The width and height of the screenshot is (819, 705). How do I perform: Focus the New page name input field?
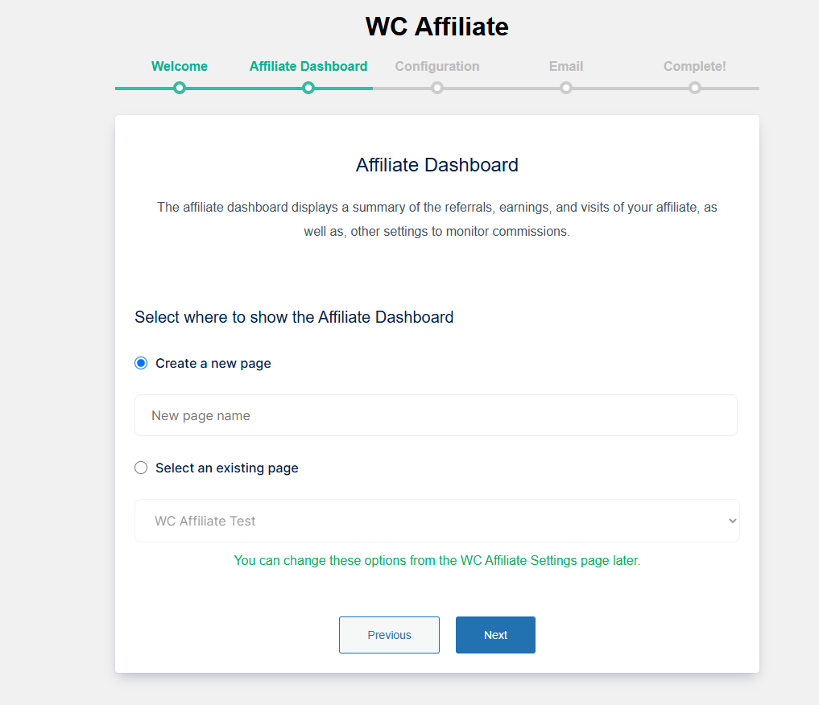[436, 415]
